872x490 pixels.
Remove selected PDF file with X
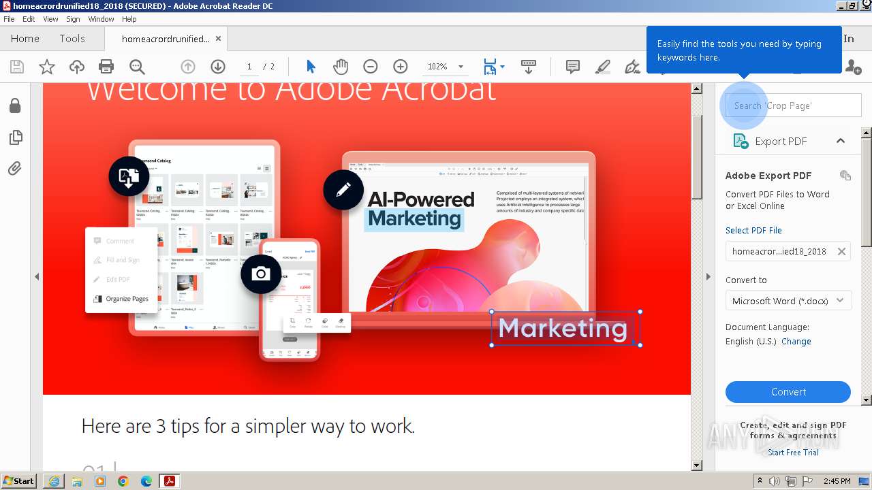pos(842,251)
